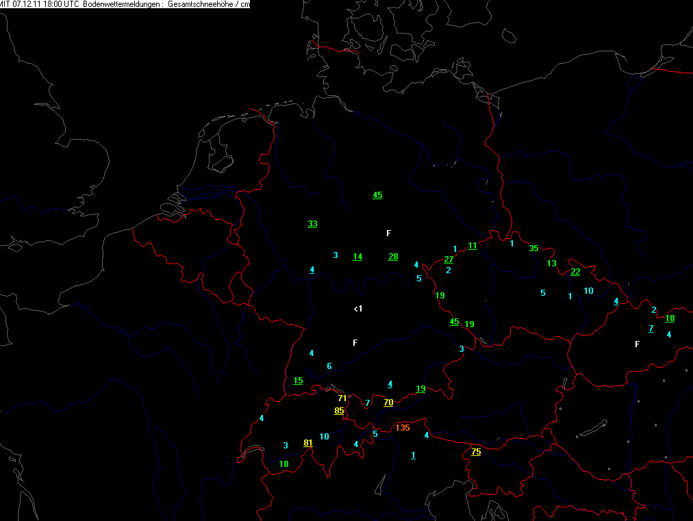Click the yellow 71 snow depth reading
The width and height of the screenshot is (693, 521).
[x=342, y=398]
